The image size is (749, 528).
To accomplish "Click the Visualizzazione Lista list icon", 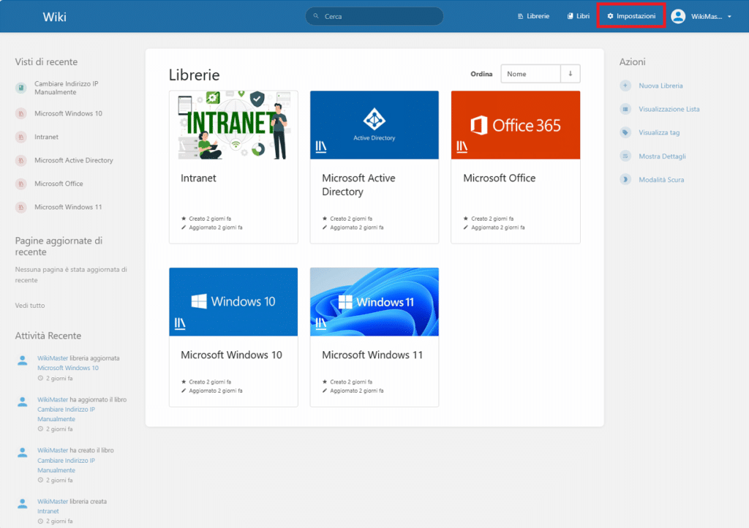I will click(625, 109).
